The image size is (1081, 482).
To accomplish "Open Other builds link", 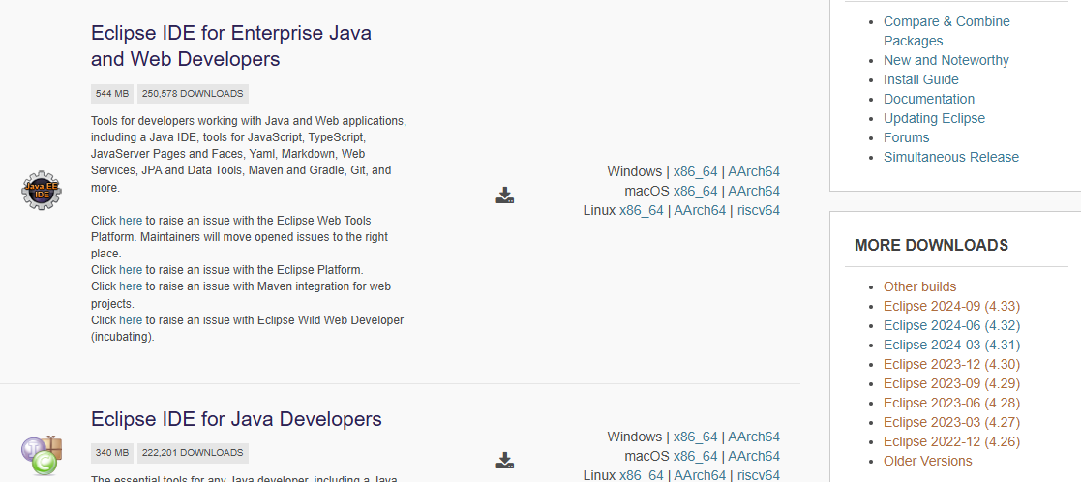I will [919, 286].
